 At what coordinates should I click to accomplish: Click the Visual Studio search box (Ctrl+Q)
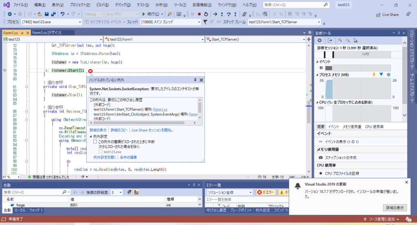(x=296, y=5)
